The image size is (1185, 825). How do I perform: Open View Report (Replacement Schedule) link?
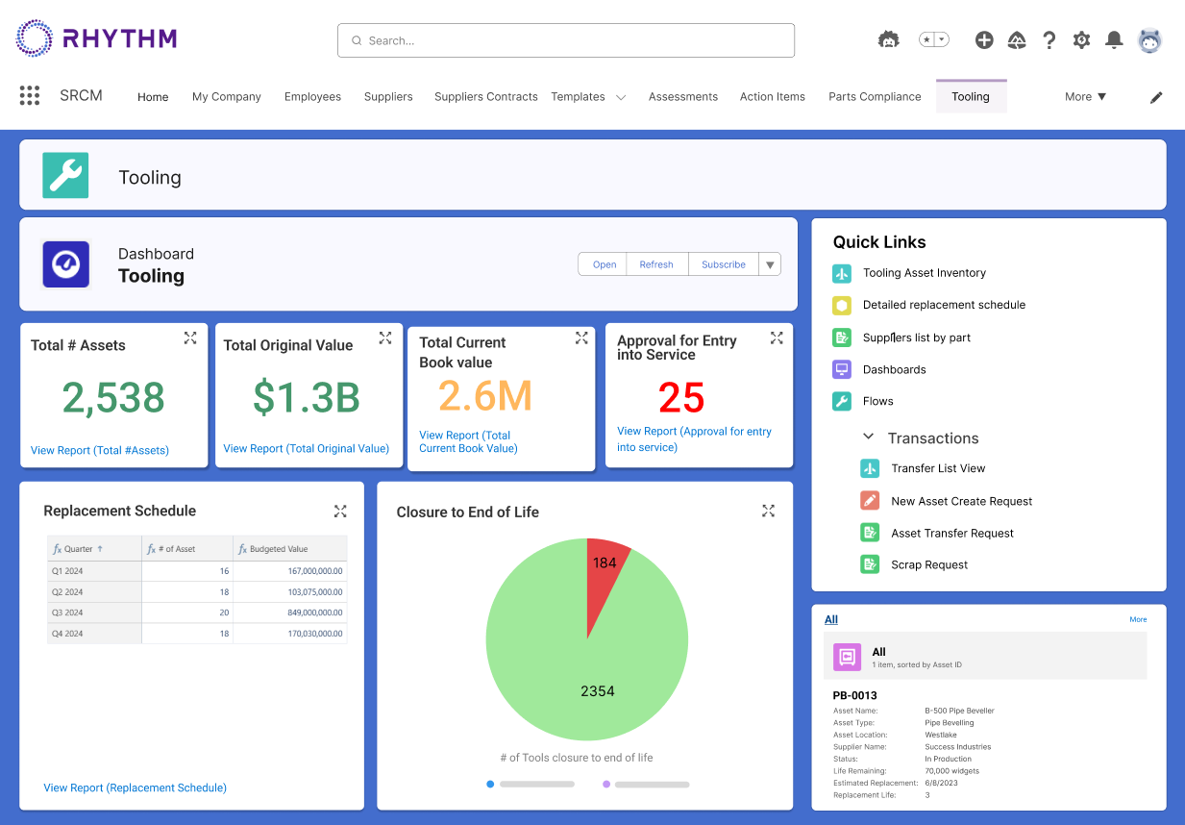136,787
